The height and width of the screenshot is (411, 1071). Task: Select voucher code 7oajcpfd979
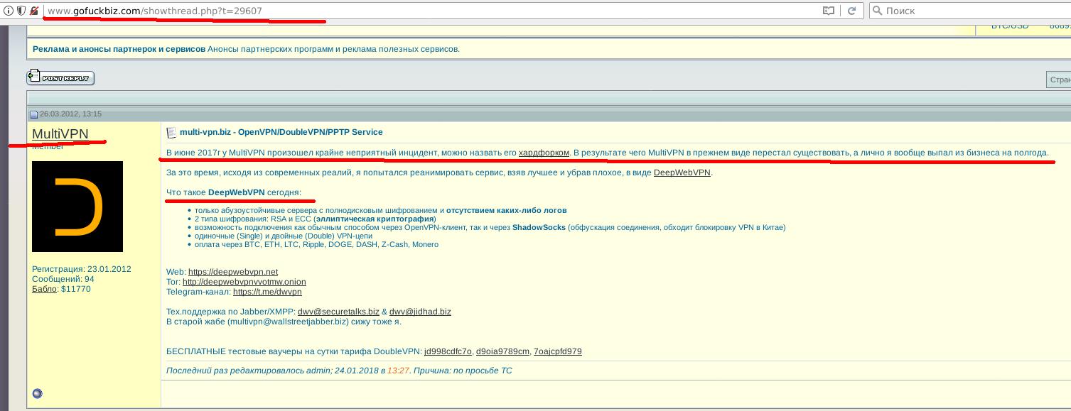pyautogui.click(x=558, y=351)
